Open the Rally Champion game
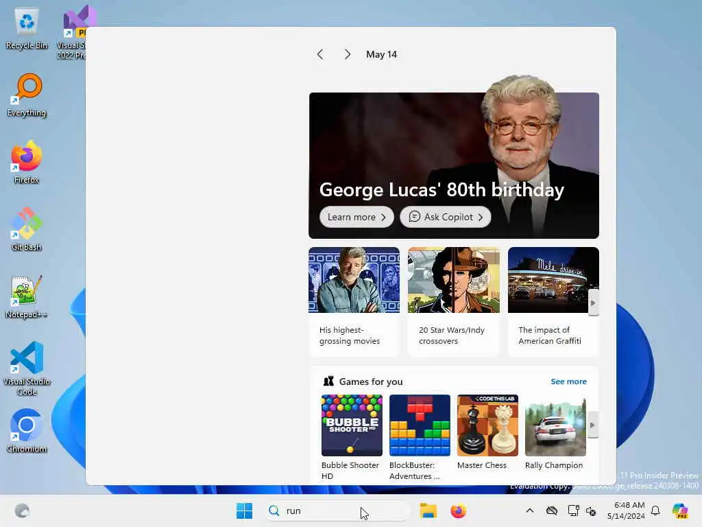The image size is (702, 527). click(x=555, y=432)
